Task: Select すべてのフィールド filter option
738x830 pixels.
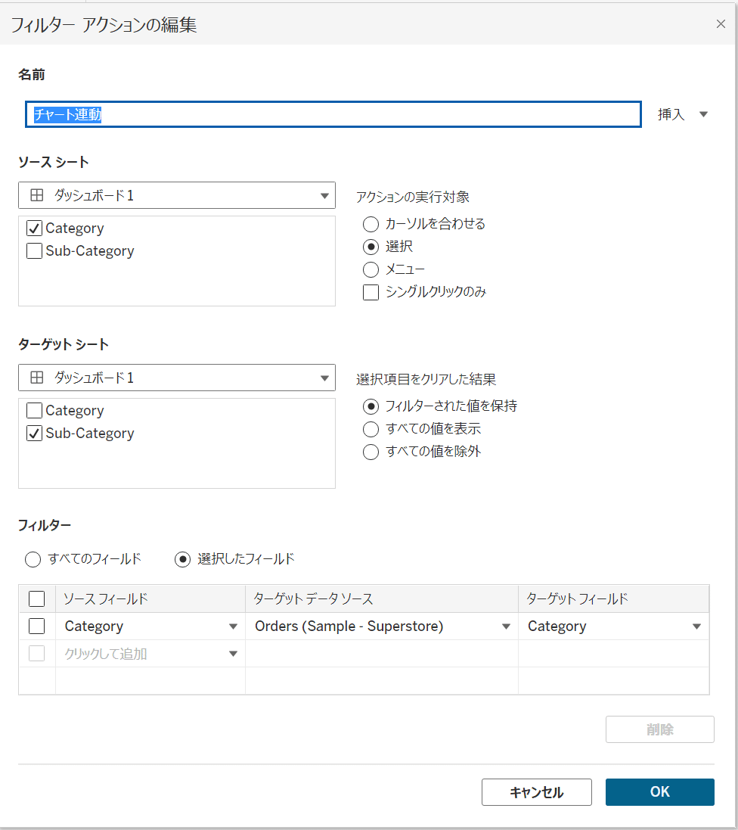Action: (x=33, y=559)
